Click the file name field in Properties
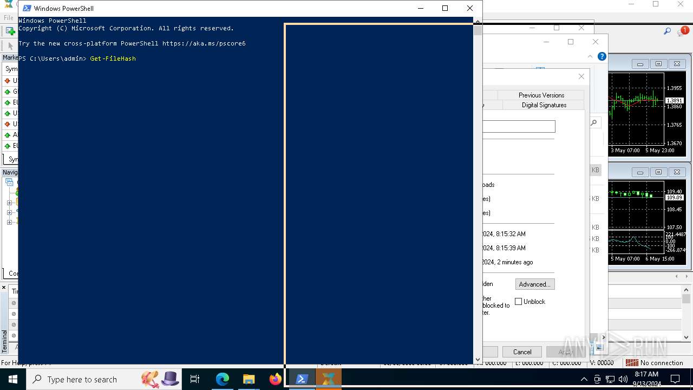 tap(519, 127)
